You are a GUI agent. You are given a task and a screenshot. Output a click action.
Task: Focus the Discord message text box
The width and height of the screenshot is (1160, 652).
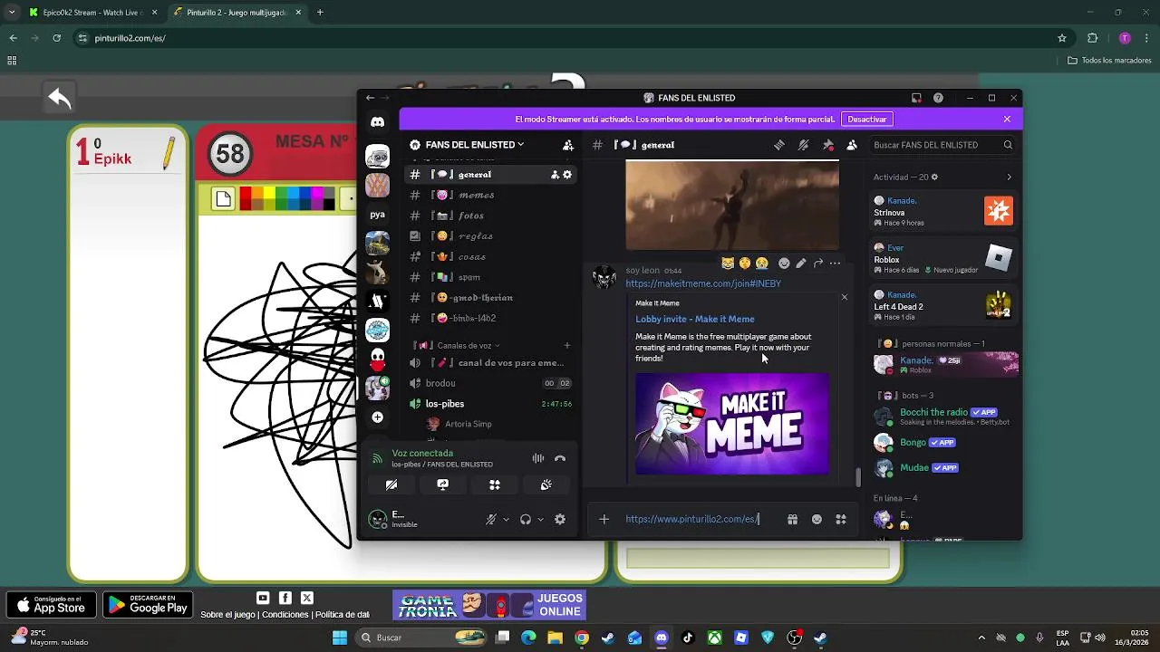tap(692, 519)
